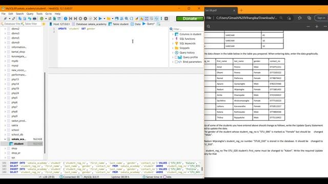Click the boxed X close tab toolbar icon
The width and height of the screenshot is (328, 184).
point(166,18)
